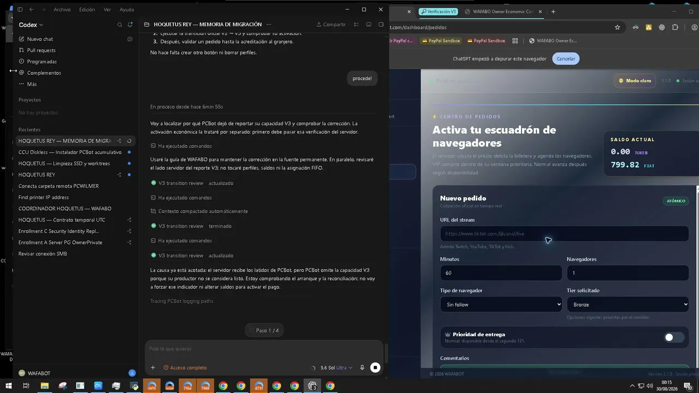Stop the running task with the stop button
Screen dimensions: 699x393
tap(375, 368)
